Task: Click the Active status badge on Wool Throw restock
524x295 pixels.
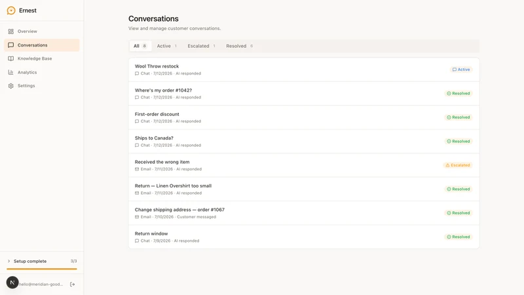Action: point(461,69)
